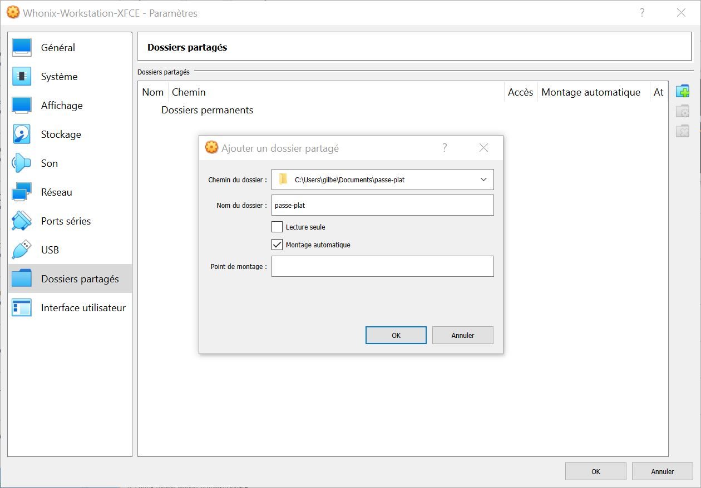Click the USB plug icon
701x488 pixels.
(x=22, y=250)
